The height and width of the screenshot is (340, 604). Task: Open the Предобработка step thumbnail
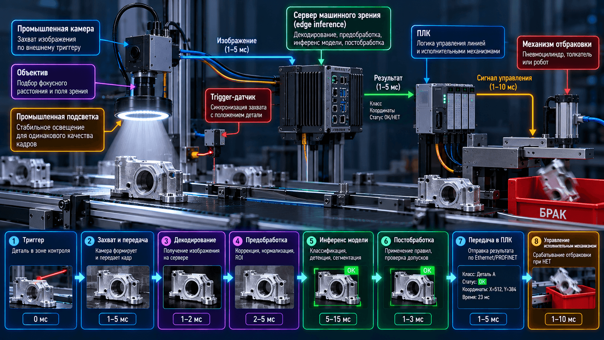[x=264, y=287]
